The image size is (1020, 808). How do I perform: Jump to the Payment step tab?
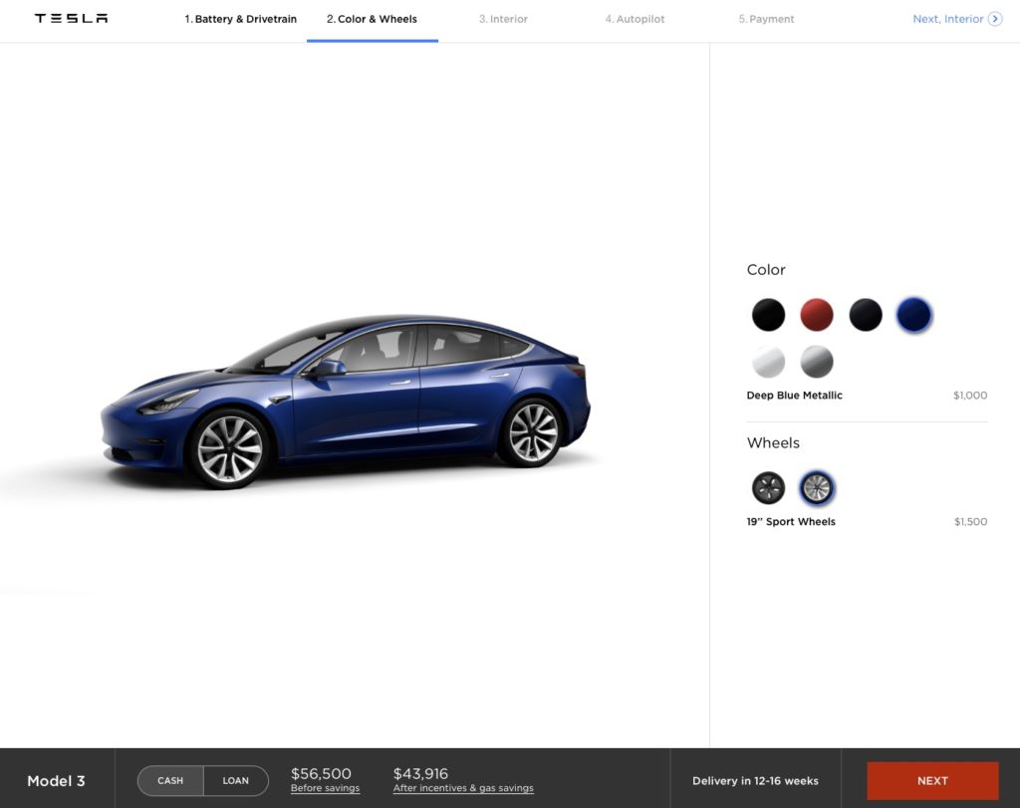point(766,19)
